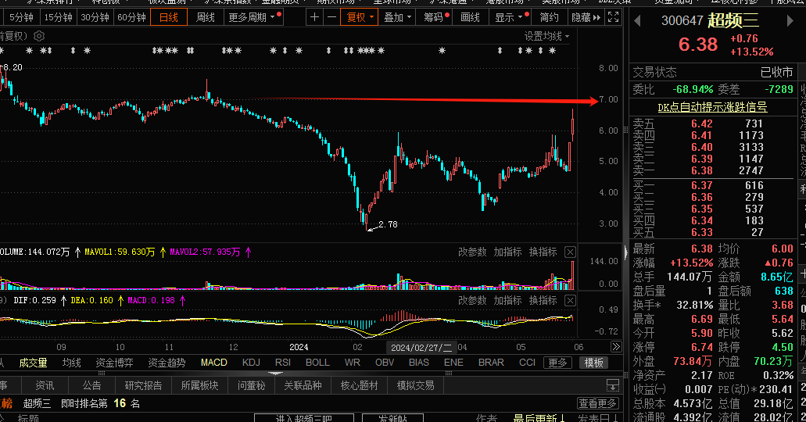Click 换指标 in MACD panel
Image resolution: width=806 pixels, height=422 pixels.
click(x=543, y=300)
